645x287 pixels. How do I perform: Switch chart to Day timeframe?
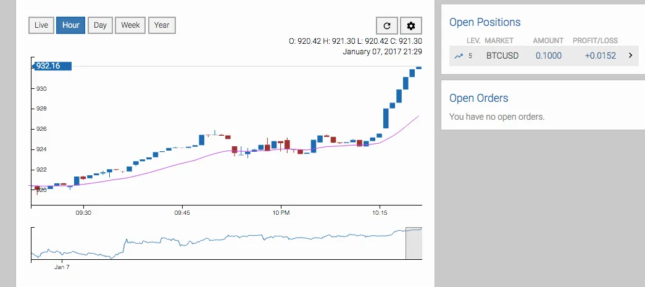[x=100, y=25]
